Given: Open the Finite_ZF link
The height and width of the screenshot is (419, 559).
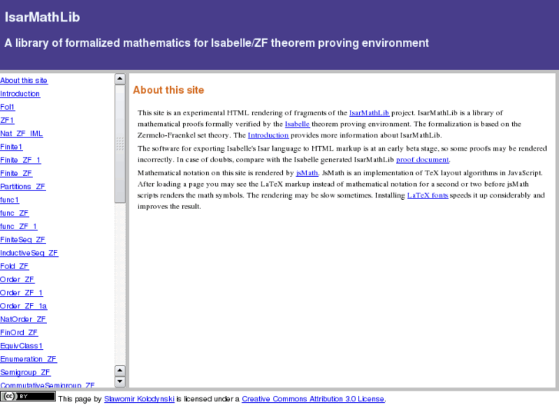Looking at the screenshot, I should click(16, 173).
